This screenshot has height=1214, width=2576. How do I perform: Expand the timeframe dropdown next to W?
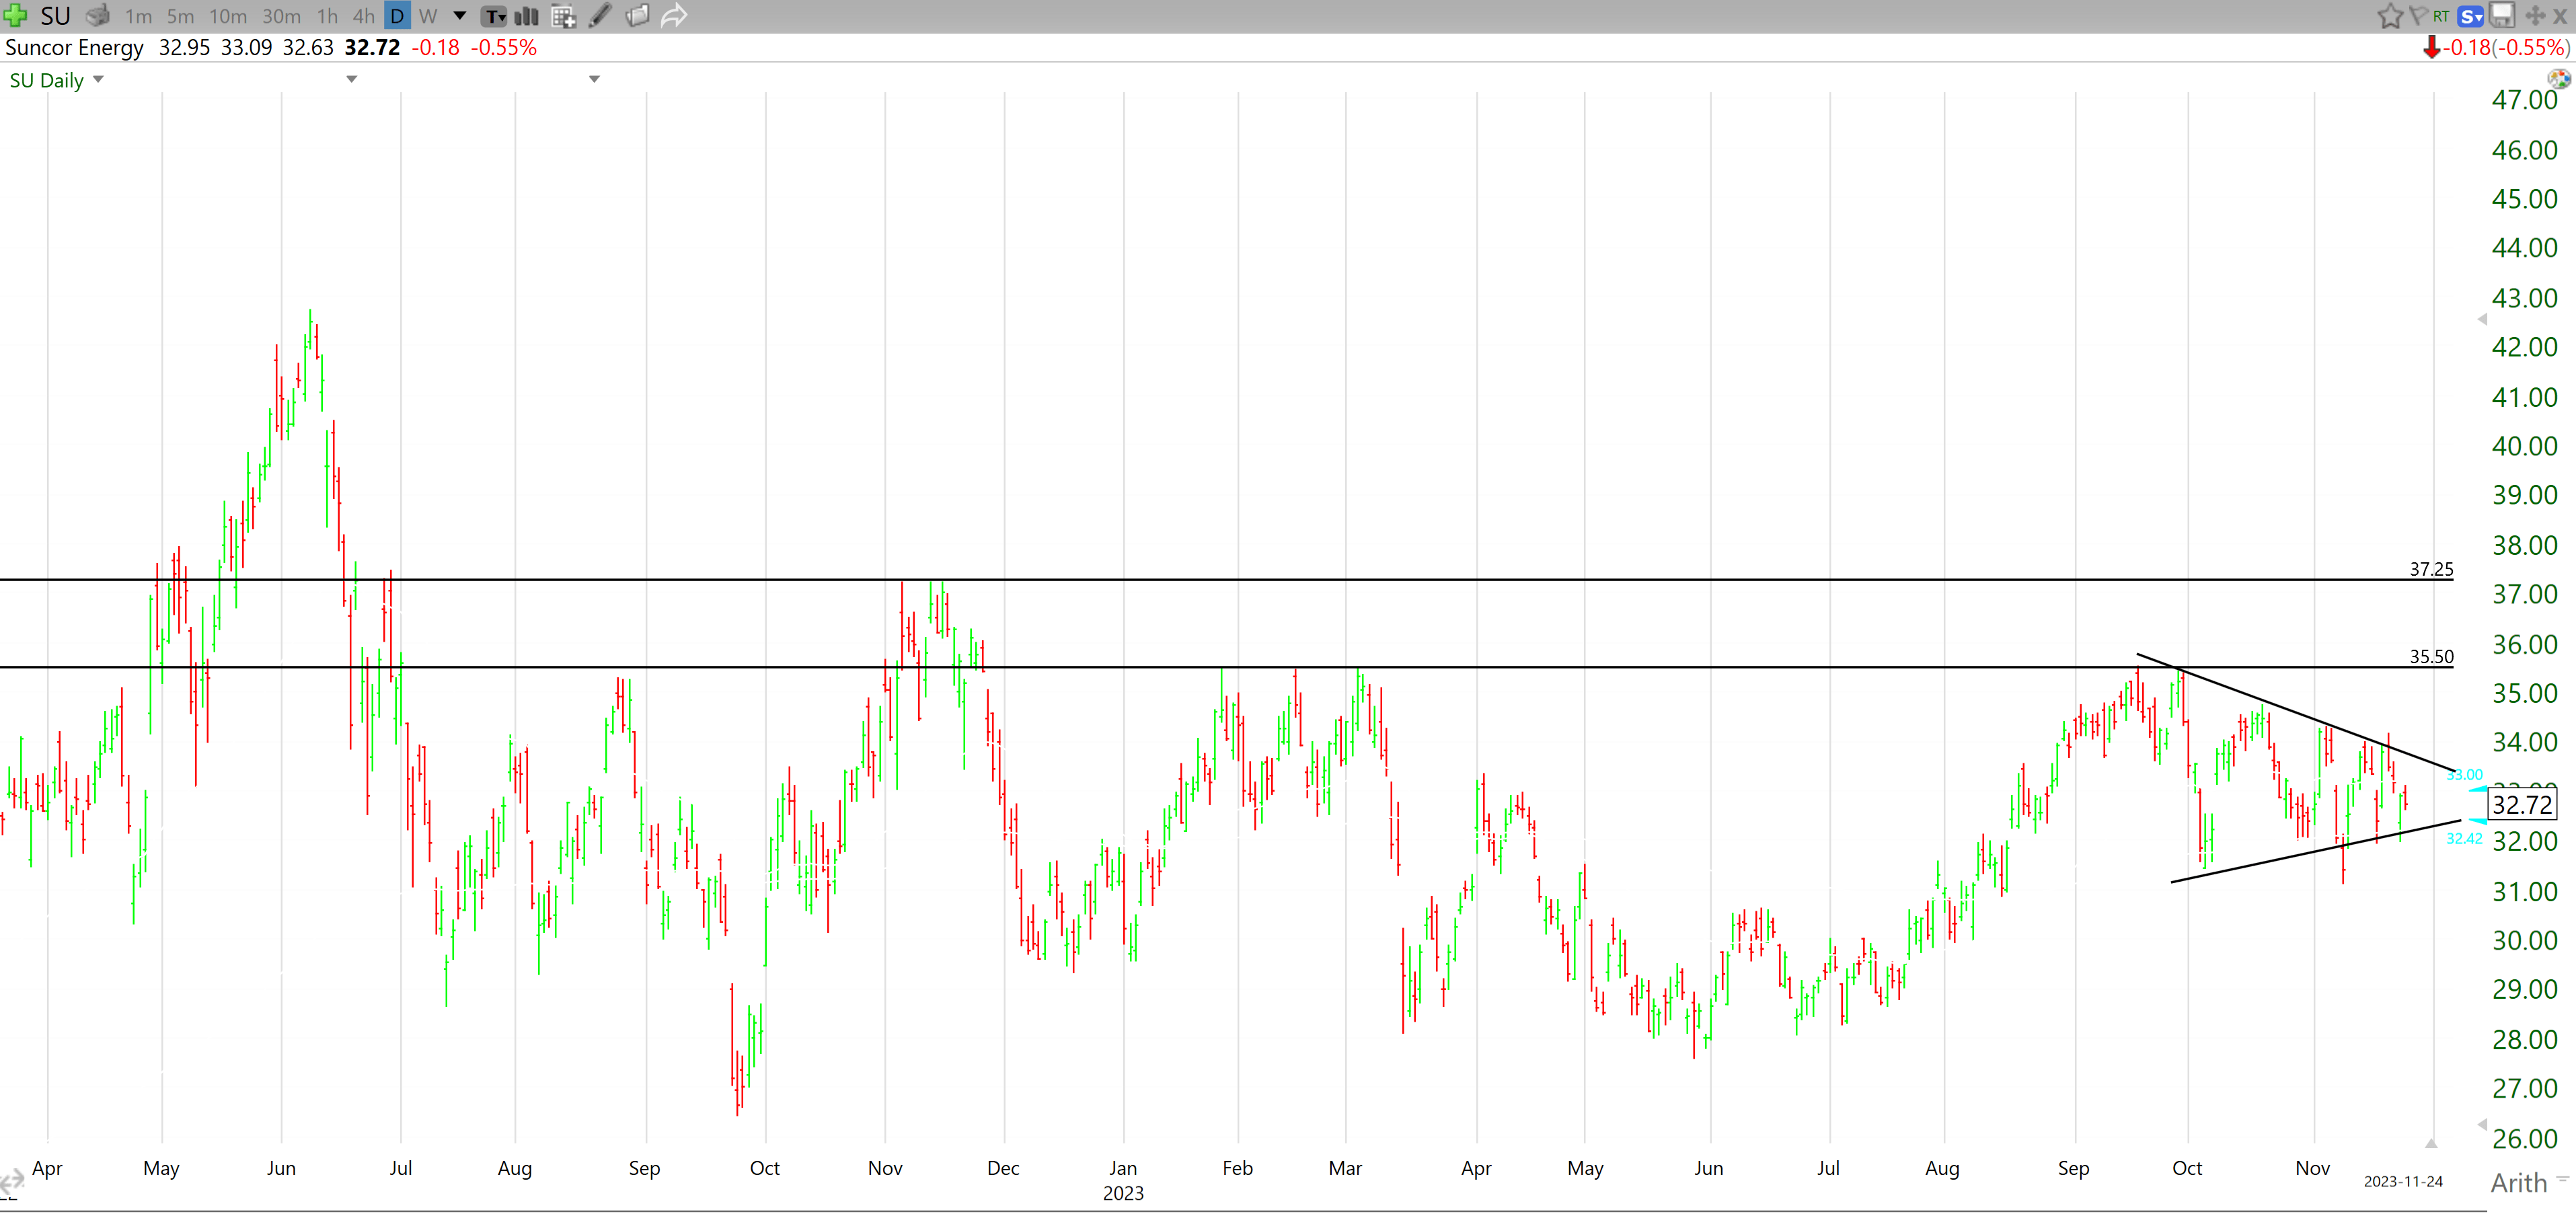459,16
